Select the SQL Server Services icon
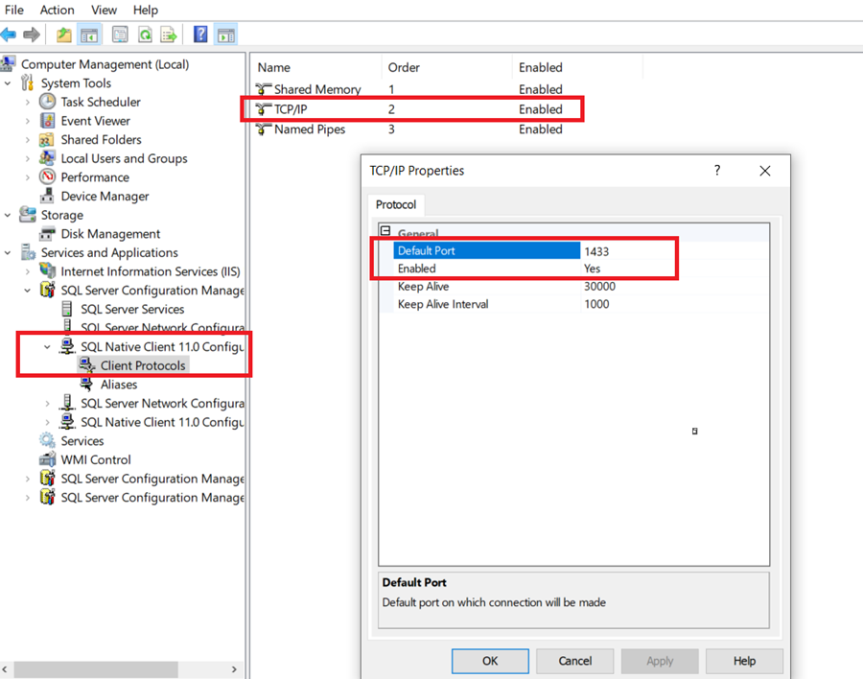The height and width of the screenshot is (679, 863). 67,309
